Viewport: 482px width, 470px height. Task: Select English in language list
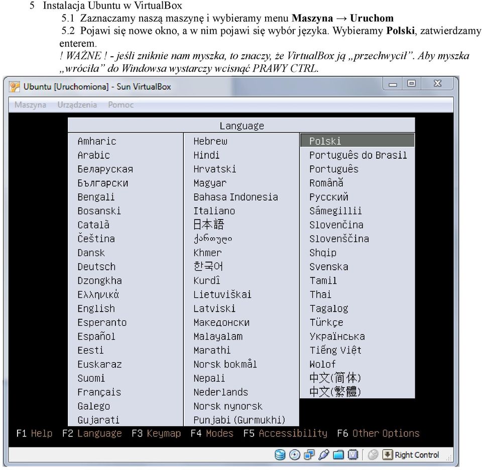pyautogui.click(x=96, y=308)
